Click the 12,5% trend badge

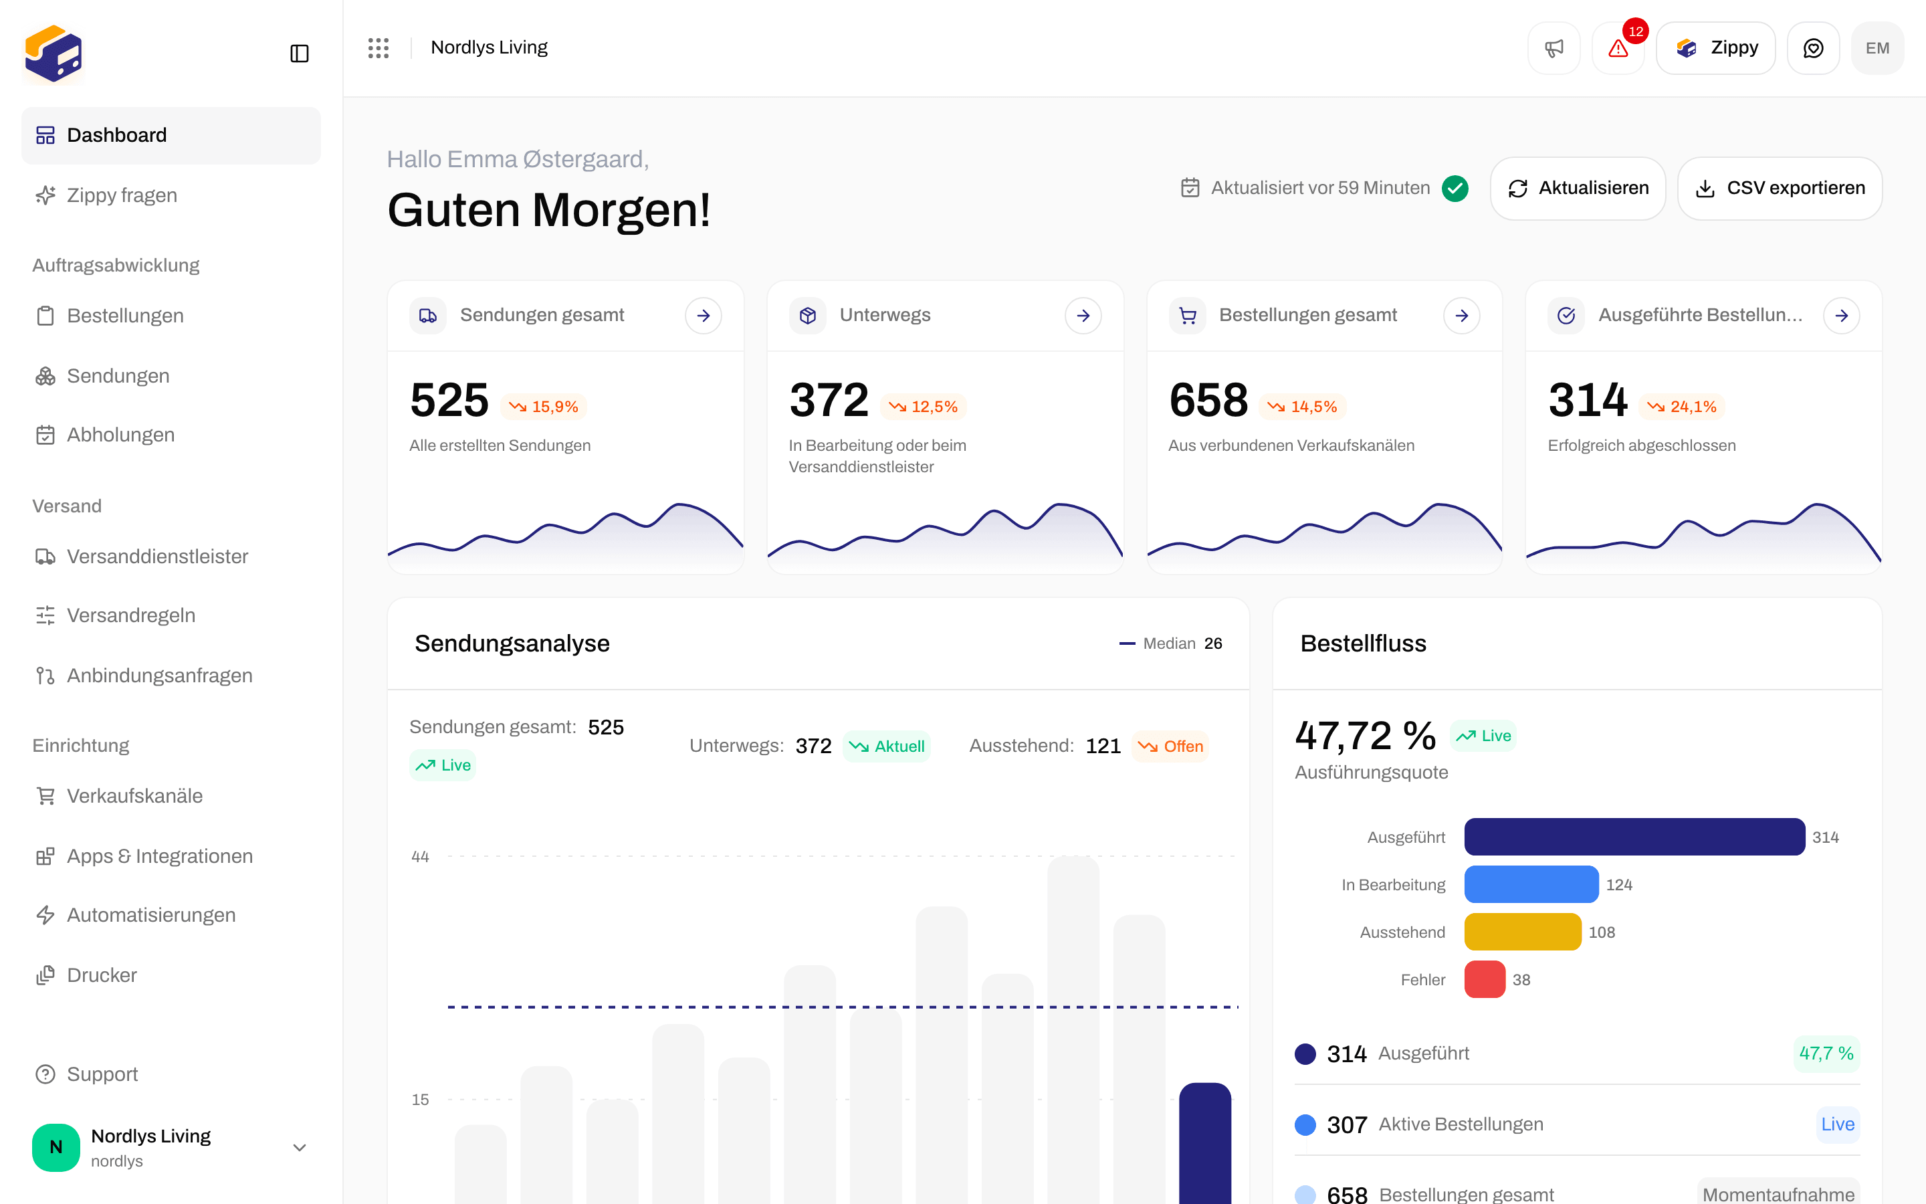(x=923, y=407)
